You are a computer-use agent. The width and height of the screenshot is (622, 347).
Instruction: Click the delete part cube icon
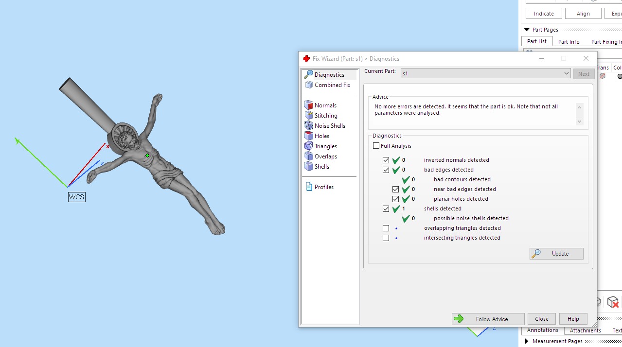pyautogui.click(x=613, y=302)
